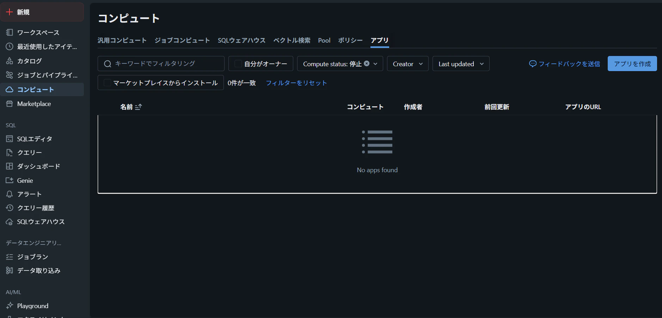
Task: Reset filters via フィルターをリセット link
Action: coord(296,83)
